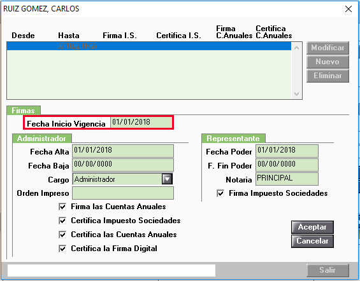Click the list scrollbar down arrow
This screenshot has width=360, height=281.
pyautogui.click(x=296, y=94)
